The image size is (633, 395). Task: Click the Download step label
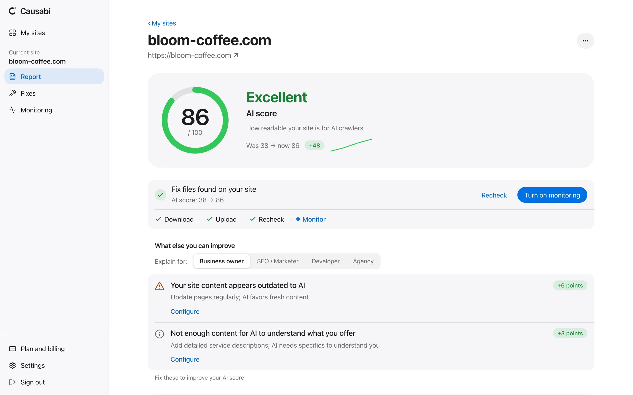179,219
